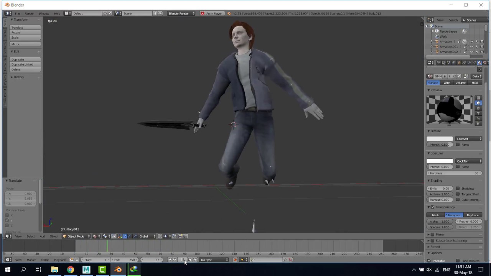Open the World properties tab icon
The height and width of the screenshot is (276, 491).
coord(454,63)
